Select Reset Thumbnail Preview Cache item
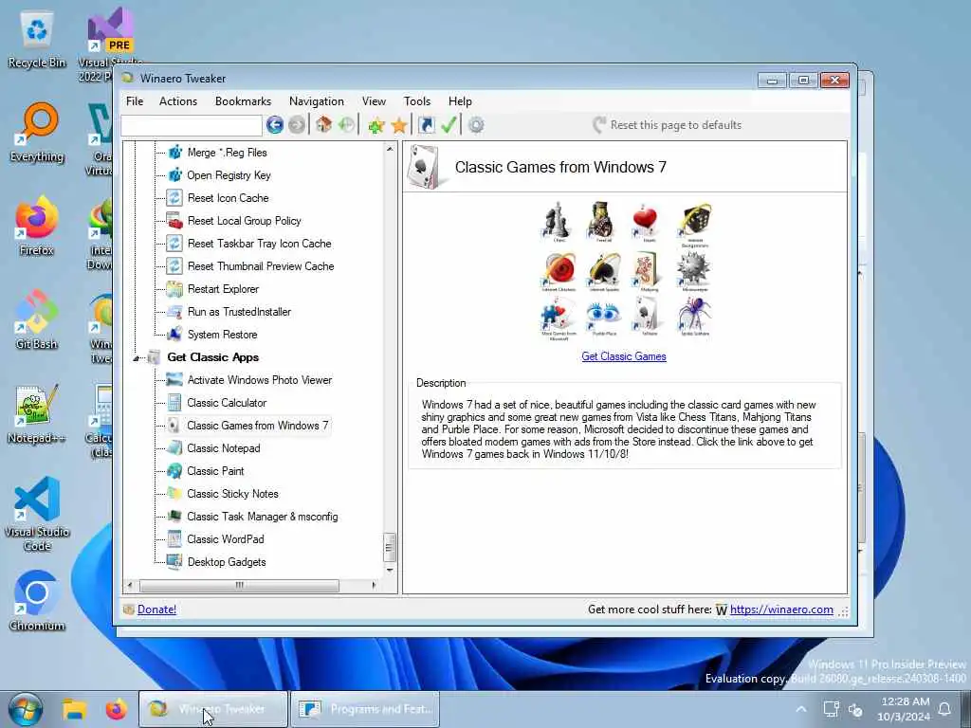Viewport: 971px width, 728px height. (x=260, y=266)
